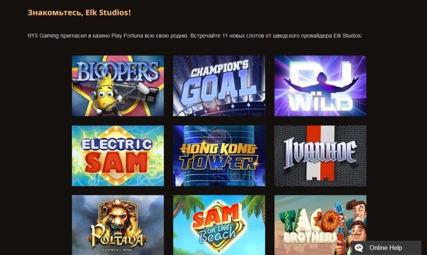Open the Hong Kong Tower slot
The height and width of the screenshot is (255, 427).
219,156
